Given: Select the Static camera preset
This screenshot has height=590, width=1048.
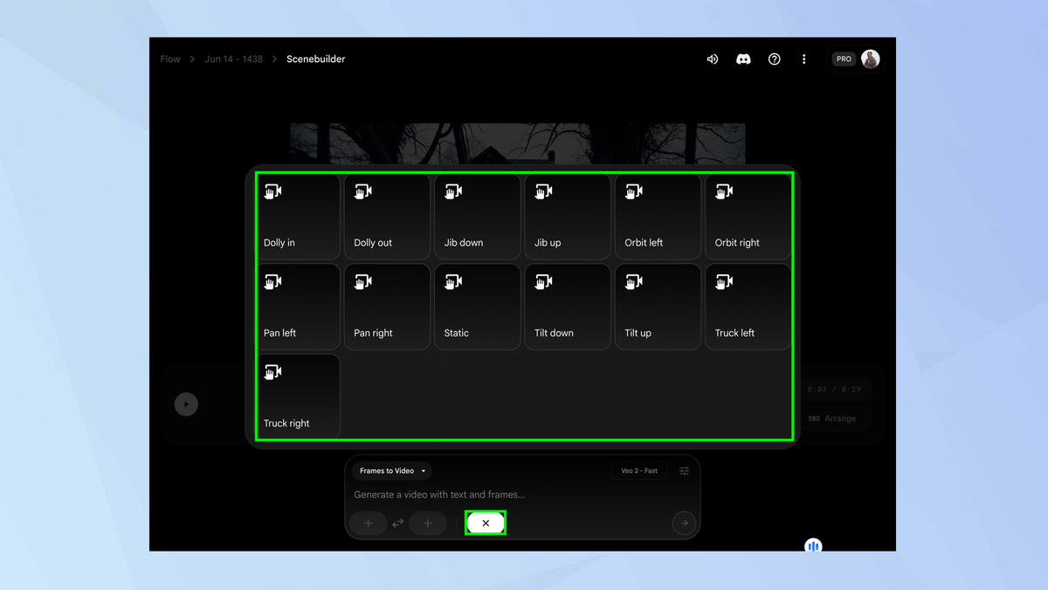Looking at the screenshot, I should [477, 307].
